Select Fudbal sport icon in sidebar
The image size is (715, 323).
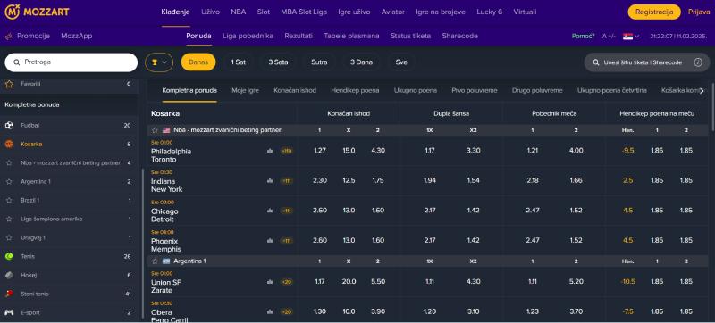click(9, 126)
